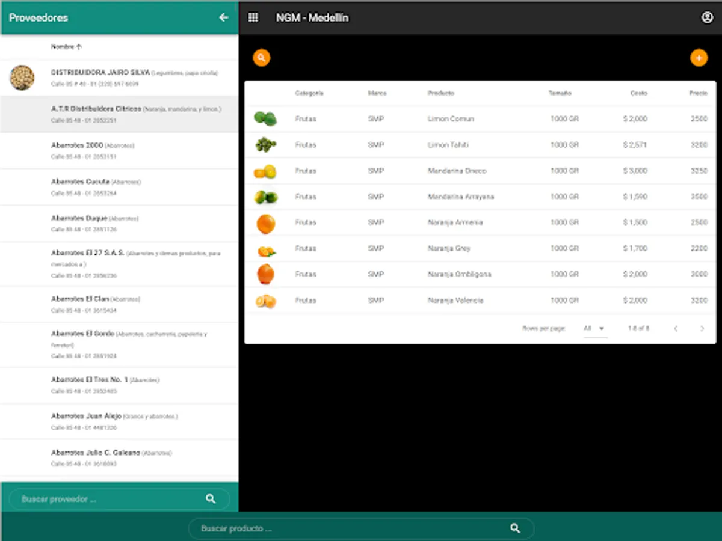Image resolution: width=722 pixels, height=541 pixels.
Task: Open the apps grid icon in top bar
Action: pyautogui.click(x=253, y=17)
